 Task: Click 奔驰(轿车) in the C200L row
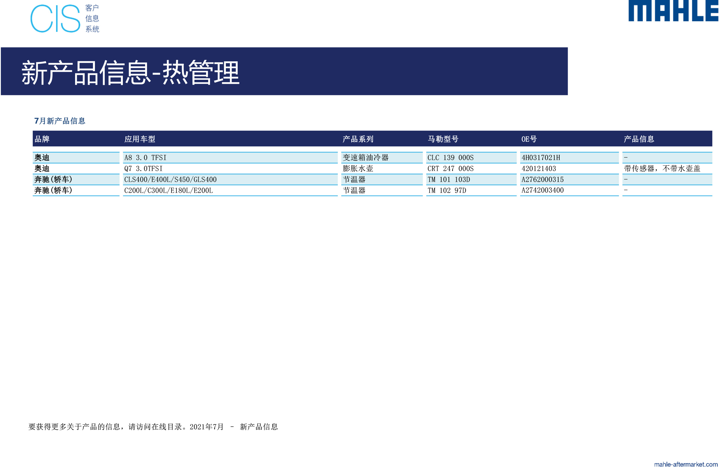click(x=76, y=190)
